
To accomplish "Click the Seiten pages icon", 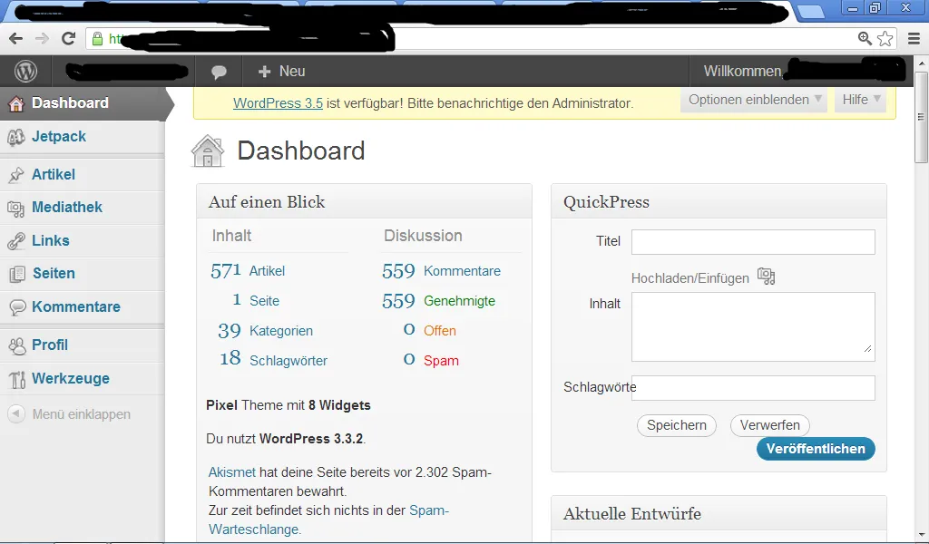I will coord(16,274).
